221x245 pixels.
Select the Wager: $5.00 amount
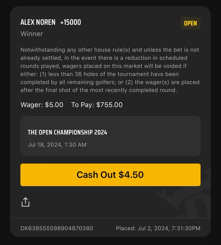tap(42, 105)
